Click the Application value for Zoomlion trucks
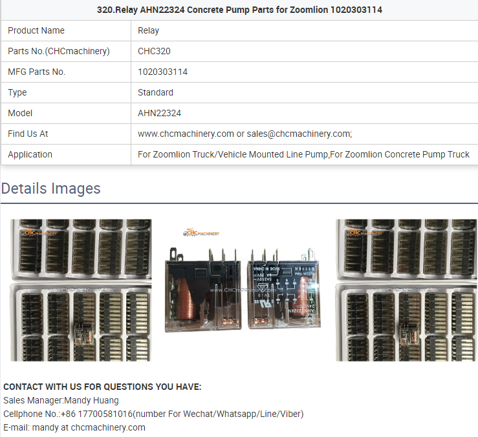The height and width of the screenshot is (437, 478). point(303,154)
